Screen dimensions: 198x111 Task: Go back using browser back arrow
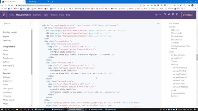point(2,6)
